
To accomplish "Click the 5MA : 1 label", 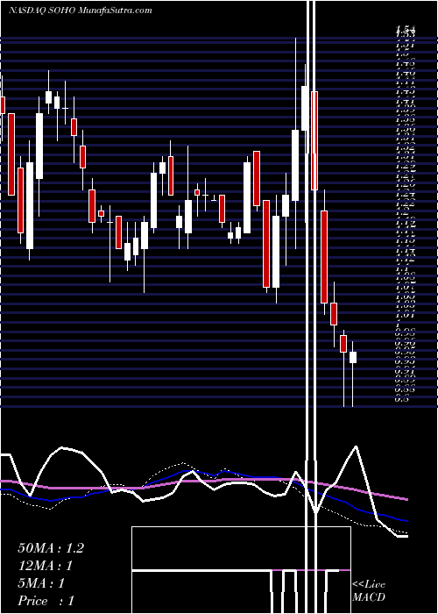I will pyautogui.click(x=41, y=583).
